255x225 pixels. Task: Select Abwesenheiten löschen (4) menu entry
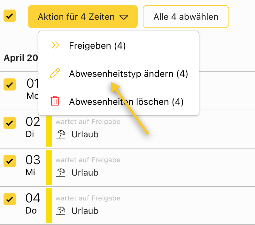click(x=126, y=102)
